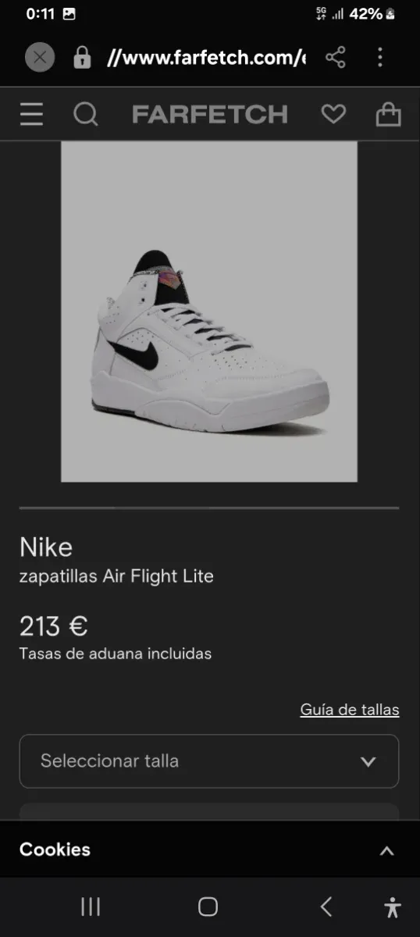
Task: Open the wishlist heart icon
Action: (x=333, y=115)
